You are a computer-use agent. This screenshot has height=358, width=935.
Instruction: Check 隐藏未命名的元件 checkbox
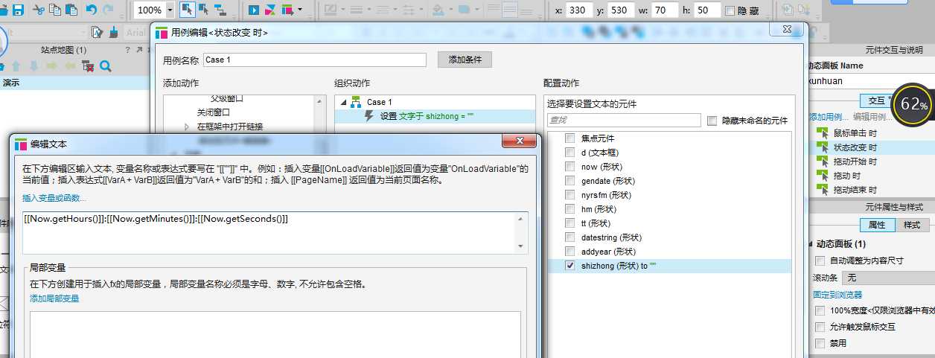(712, 120)
